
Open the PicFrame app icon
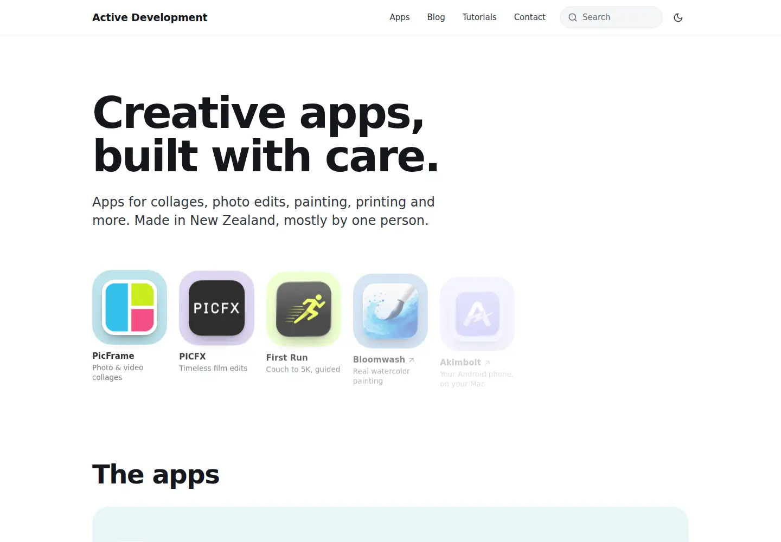tap(130, 307)
